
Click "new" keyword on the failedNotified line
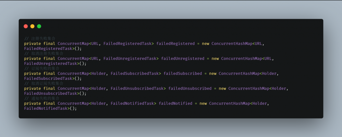[x=203, y=103]
